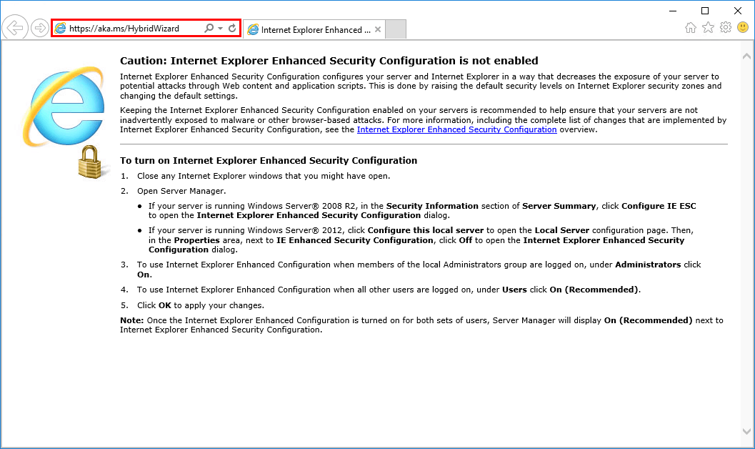The image size is (755, 449).
Task: Click the text 'Open Server Manager.'
Action: 181,192
